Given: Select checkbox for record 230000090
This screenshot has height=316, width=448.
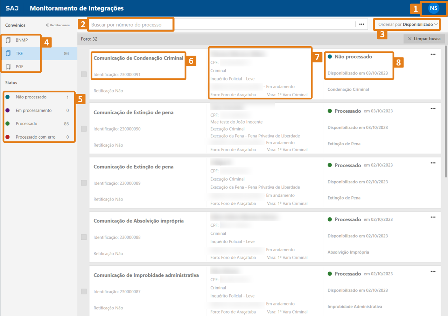Looking at the screenshot, I should click(84, 128).
